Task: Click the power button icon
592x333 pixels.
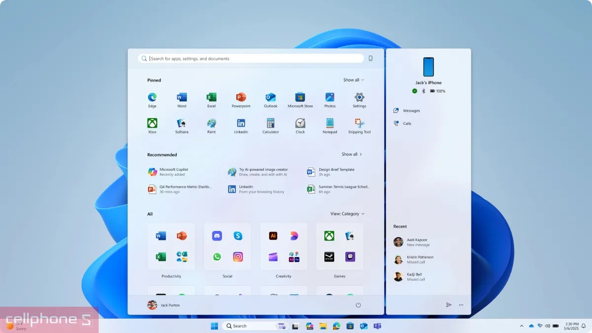Action: [358, 305]
